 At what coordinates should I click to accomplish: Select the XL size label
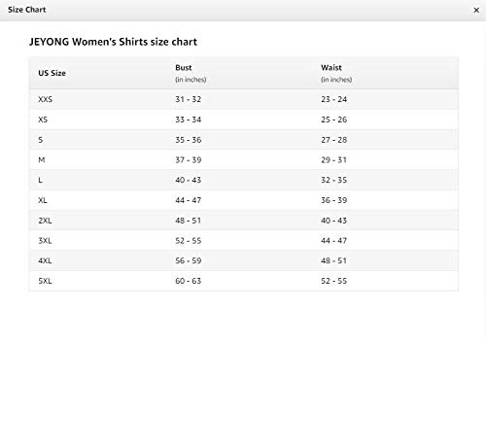click(x=43, y=200)
